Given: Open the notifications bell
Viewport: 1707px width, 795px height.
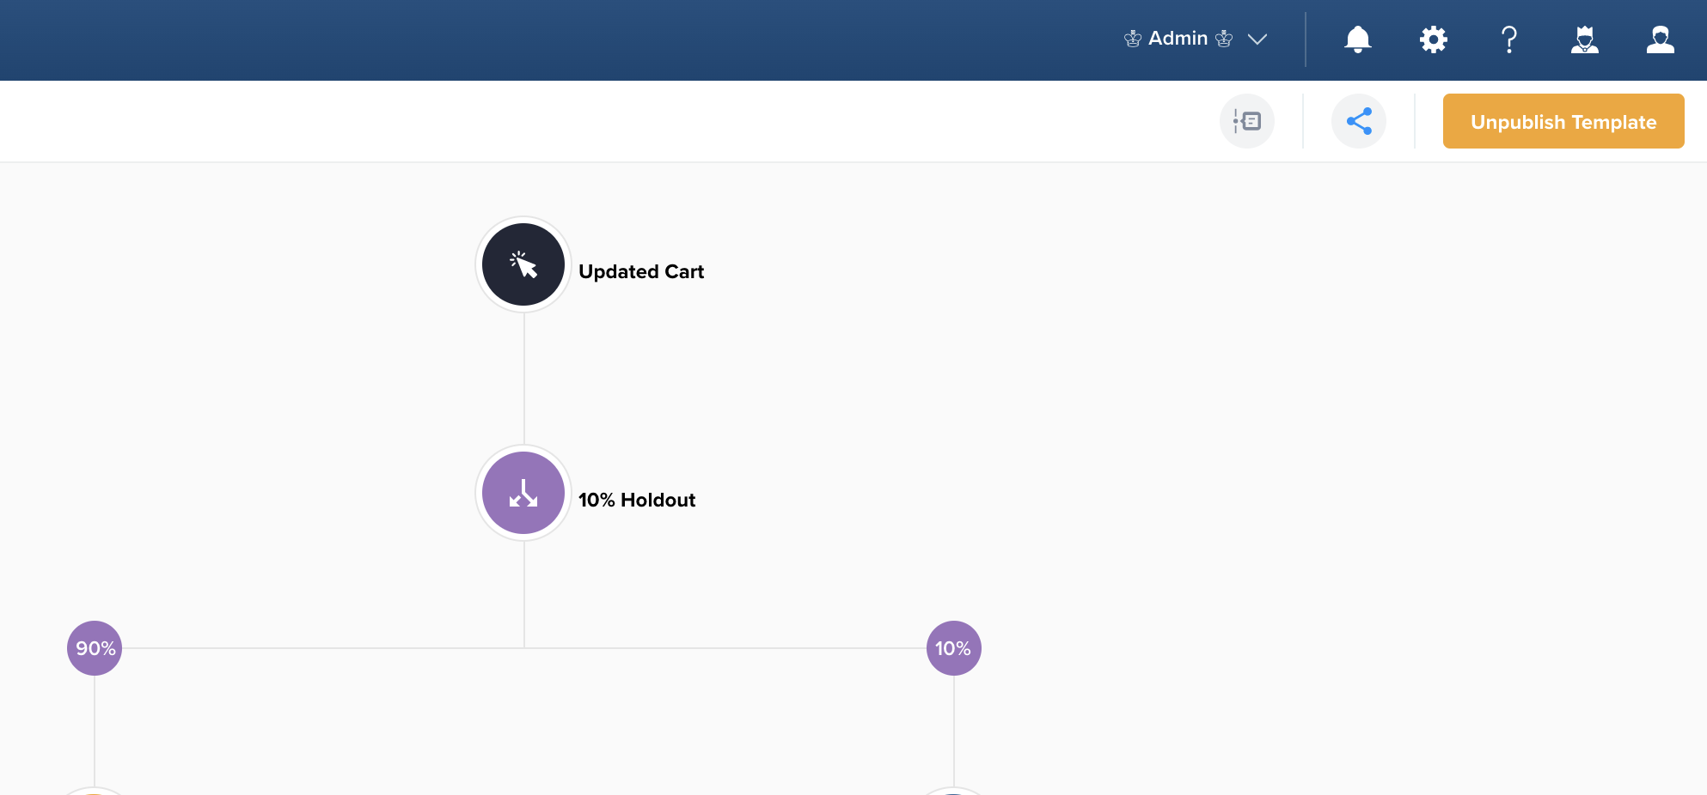Looking at the screenshot, I should pos(1357,39).
